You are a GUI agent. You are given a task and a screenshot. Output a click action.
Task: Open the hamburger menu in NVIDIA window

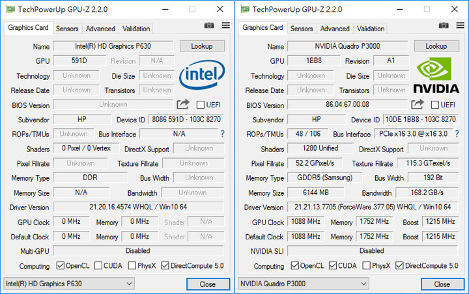tap(460, 25)
